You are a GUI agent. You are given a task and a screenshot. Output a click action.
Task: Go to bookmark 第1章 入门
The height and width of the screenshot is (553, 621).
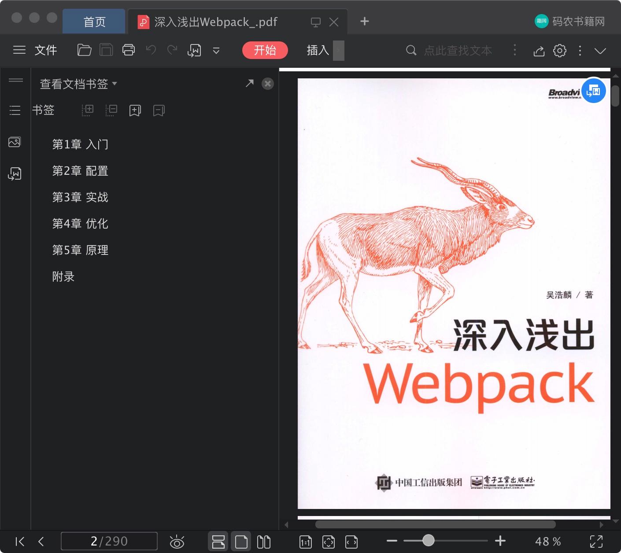coord(80,144)
